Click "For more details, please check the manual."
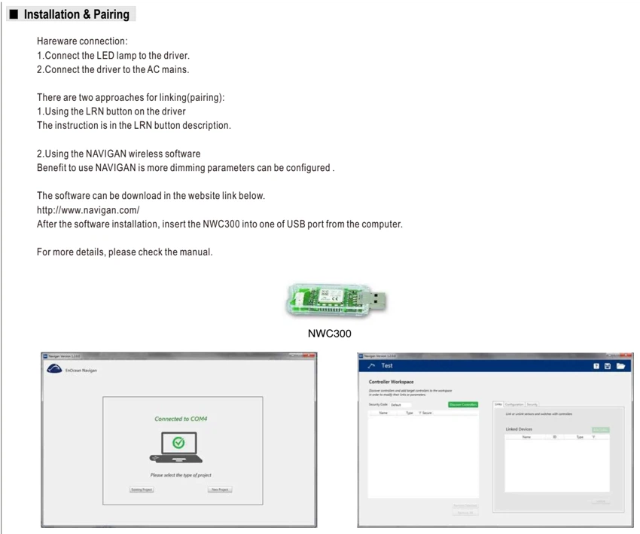 pos(124,252)
